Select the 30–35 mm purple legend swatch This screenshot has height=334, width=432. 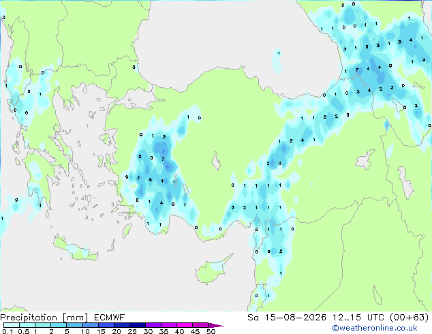point(153,325)
